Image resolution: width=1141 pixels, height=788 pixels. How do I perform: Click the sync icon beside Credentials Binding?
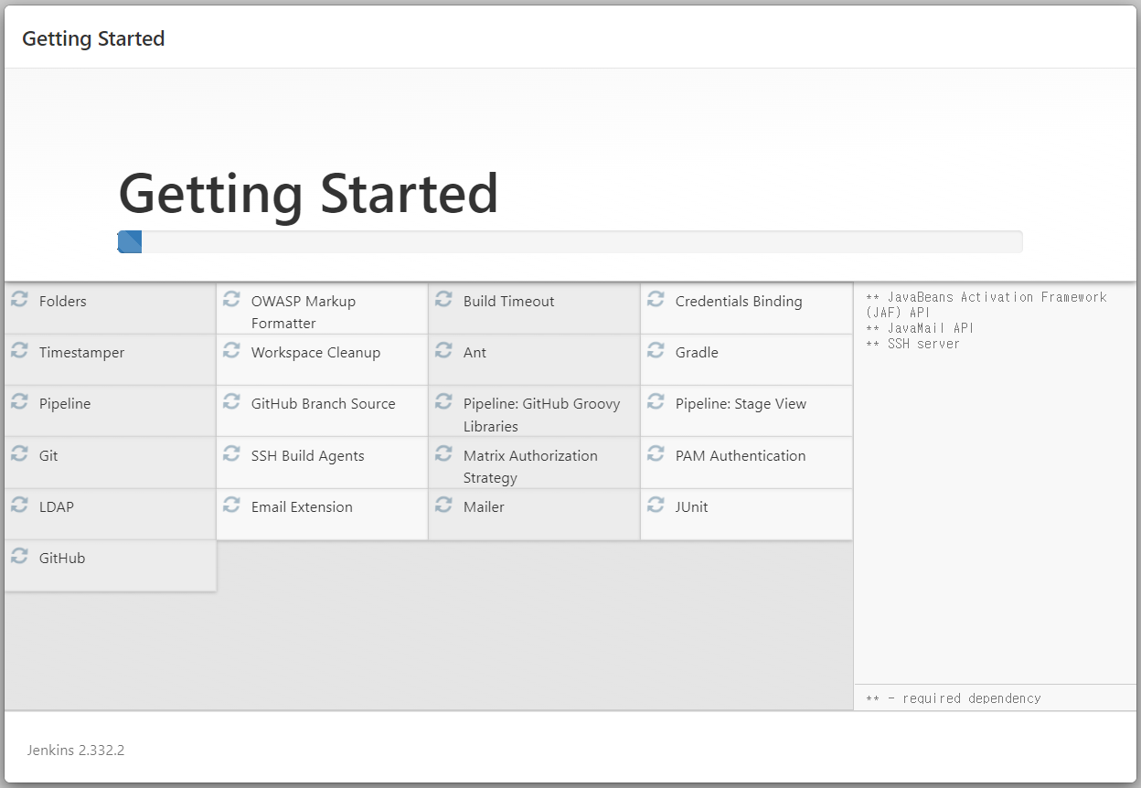tap(656, 299)
